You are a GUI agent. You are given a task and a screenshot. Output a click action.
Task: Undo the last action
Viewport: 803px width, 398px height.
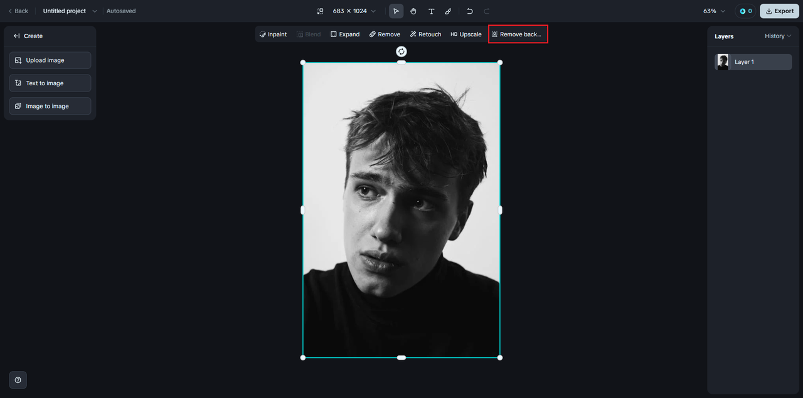pos(470,11)
